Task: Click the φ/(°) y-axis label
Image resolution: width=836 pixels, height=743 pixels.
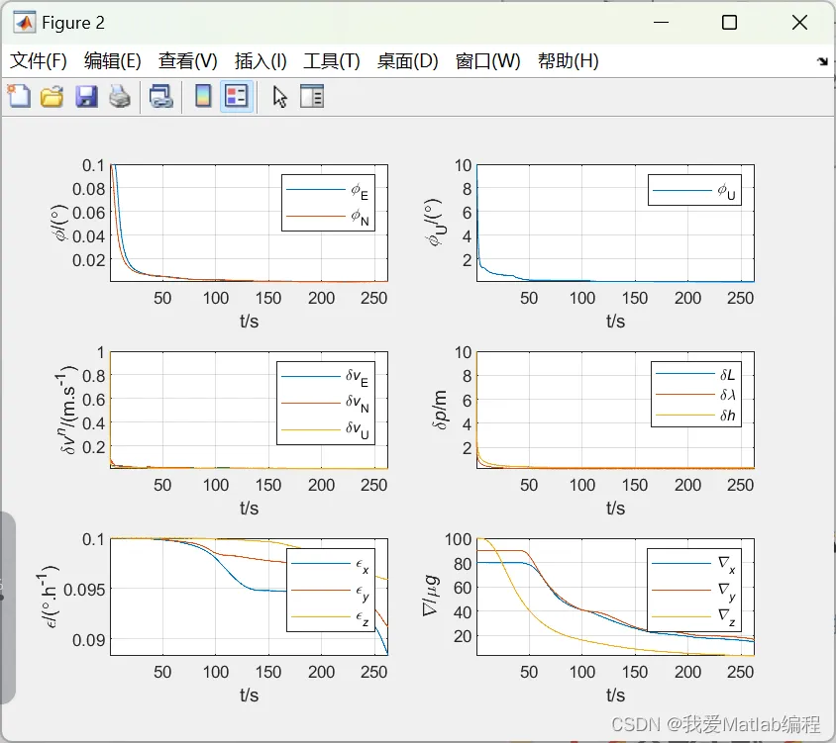Action: [x=60, y=223]
